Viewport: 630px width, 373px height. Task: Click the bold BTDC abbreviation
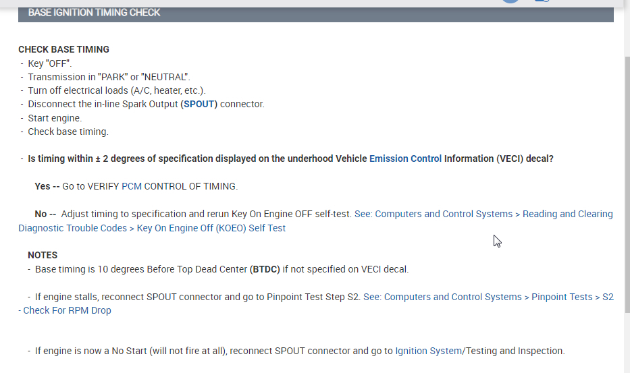(x=265, y=269)
